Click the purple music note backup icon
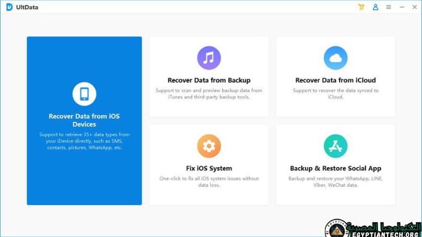 pos(208,58)
